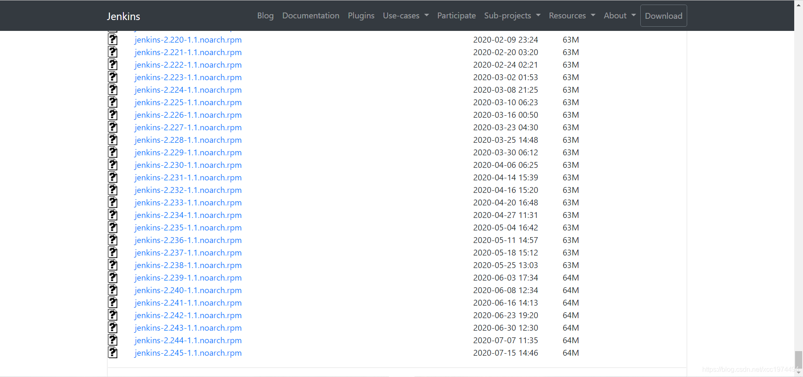Click the vertical scrollbar thumb

click(x=798, y=359)
